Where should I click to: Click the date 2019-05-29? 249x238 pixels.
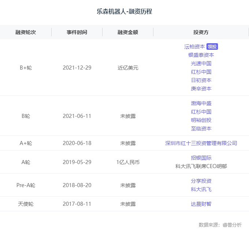[77, 162]
